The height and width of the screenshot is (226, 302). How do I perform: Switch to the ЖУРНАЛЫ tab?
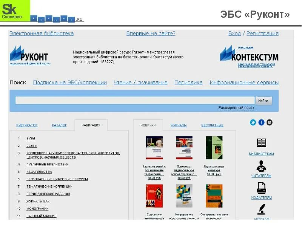(179, 125)
